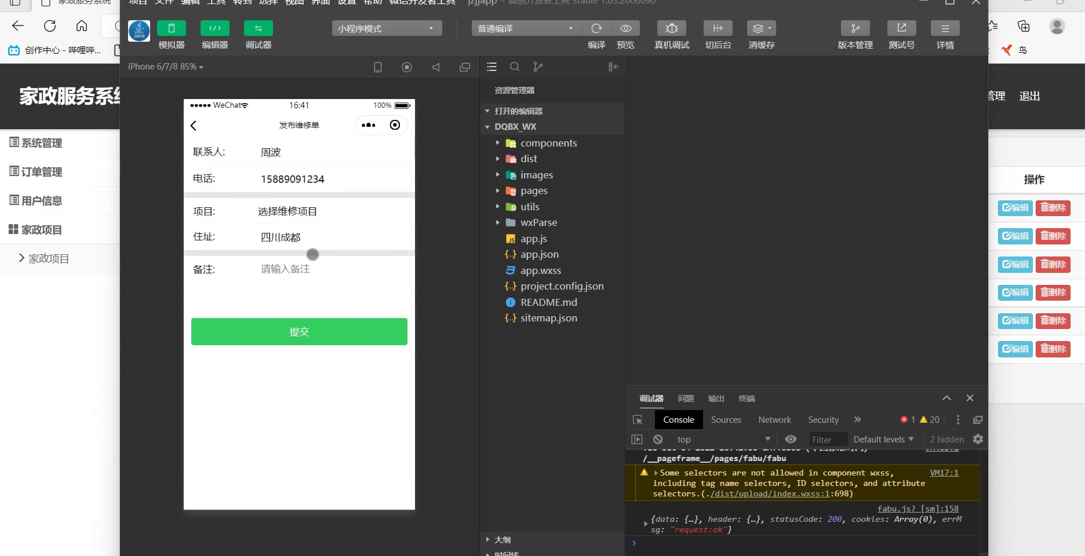Open the source control panel
Screen dimensions: 1085x556
pyautogui.click(x=538, y=67)
